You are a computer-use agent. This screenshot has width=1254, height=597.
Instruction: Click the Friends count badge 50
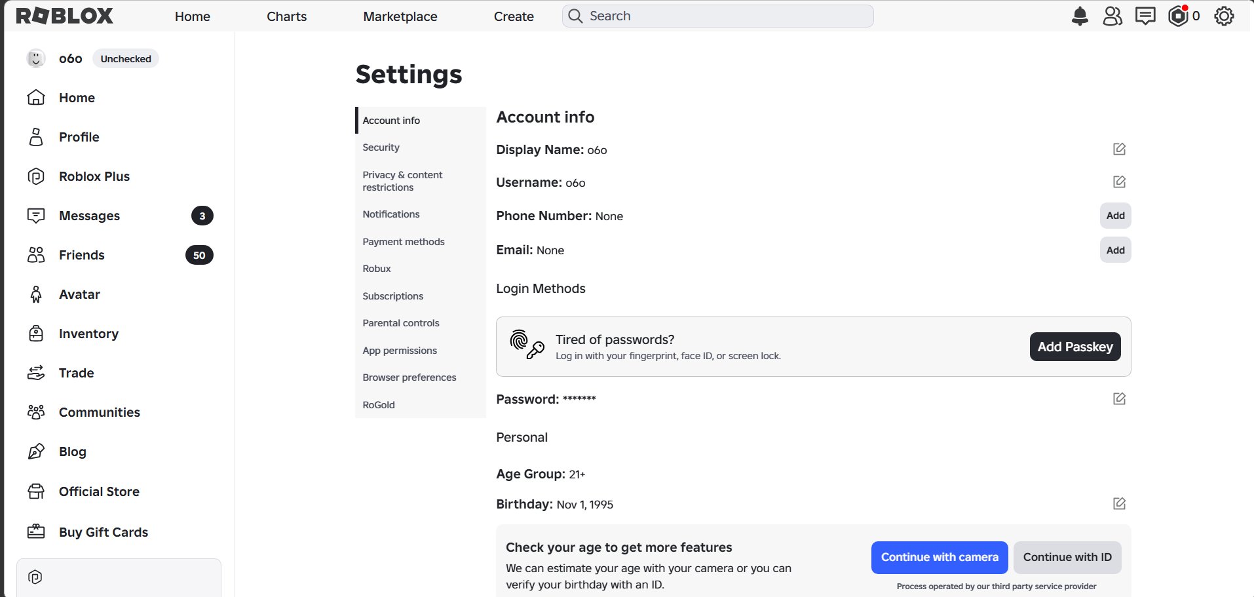[199, 255]
